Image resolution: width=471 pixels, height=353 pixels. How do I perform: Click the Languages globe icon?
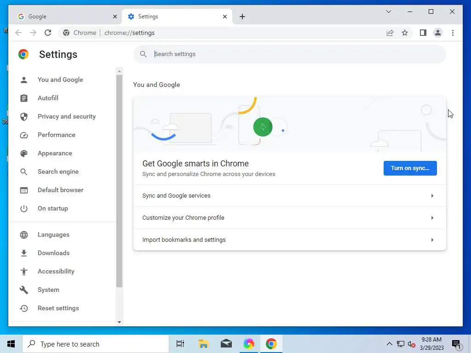pyautogui.click(x=24, y=235)
